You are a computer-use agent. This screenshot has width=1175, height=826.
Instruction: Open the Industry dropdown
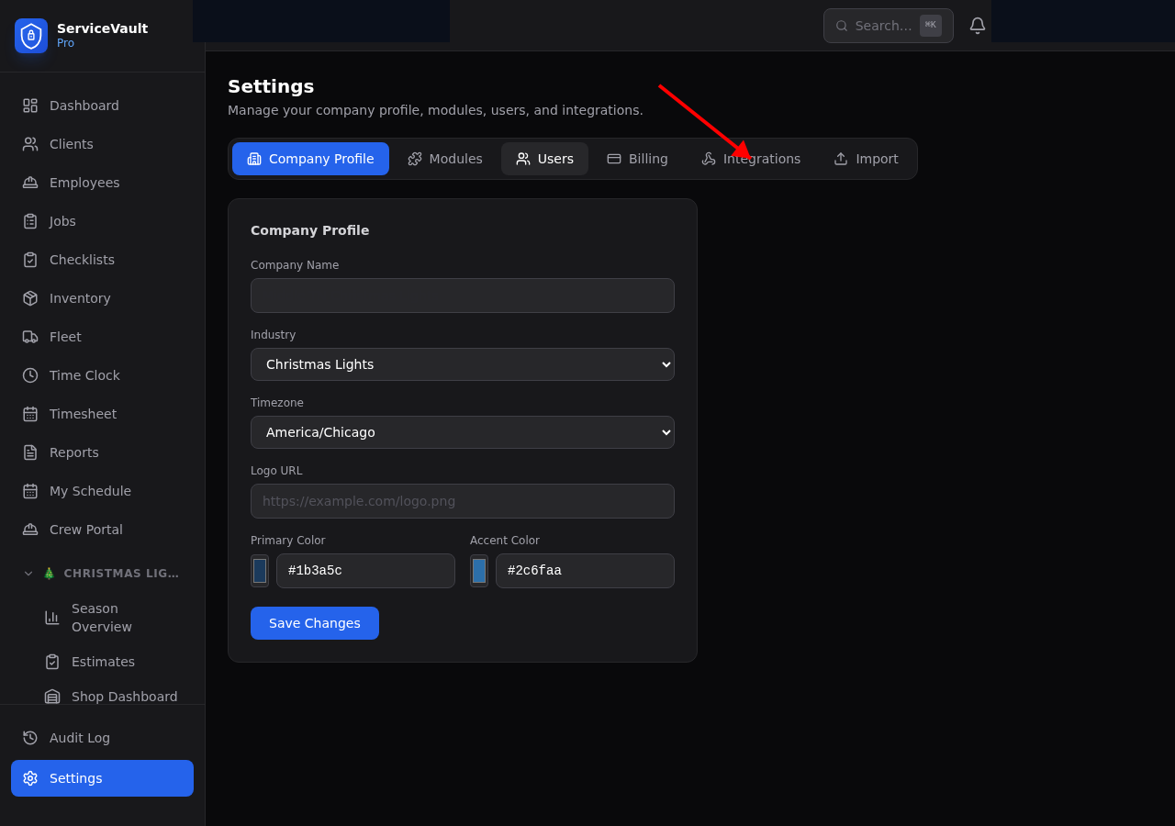point(462,364)
